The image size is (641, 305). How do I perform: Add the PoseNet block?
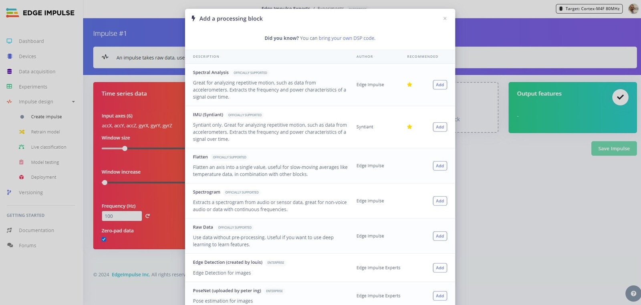point(440,296)
